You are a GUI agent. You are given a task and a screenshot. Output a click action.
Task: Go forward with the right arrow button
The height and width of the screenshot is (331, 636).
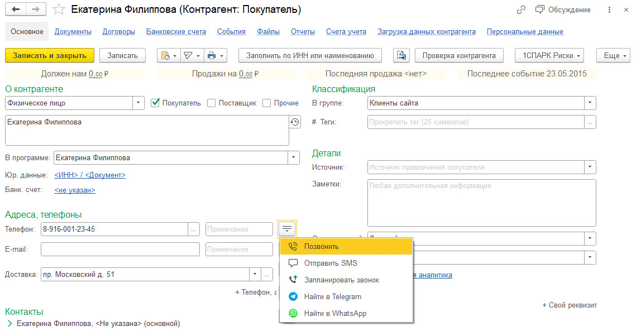click(x=36, y=9)
